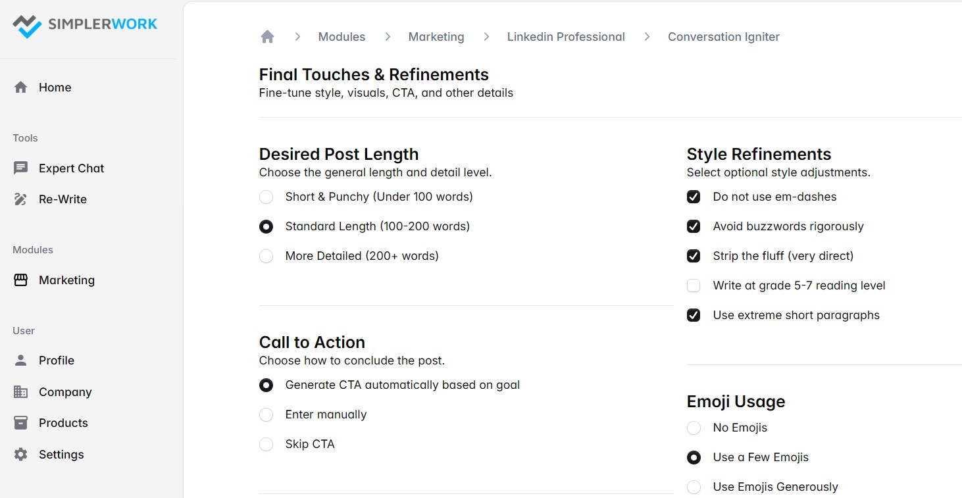962x498 pixels.
Task: Uncheck 'Do not use em-dashes'
Action: coord(694,196)
